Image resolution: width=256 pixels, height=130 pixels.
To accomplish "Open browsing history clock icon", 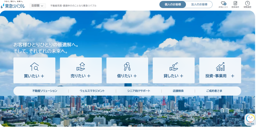I will pos(247,4).
